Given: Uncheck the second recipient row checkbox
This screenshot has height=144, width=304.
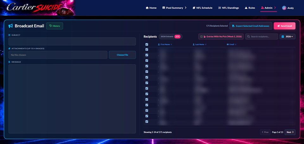Looking at the screenshot, I should (x=147, y=55).
